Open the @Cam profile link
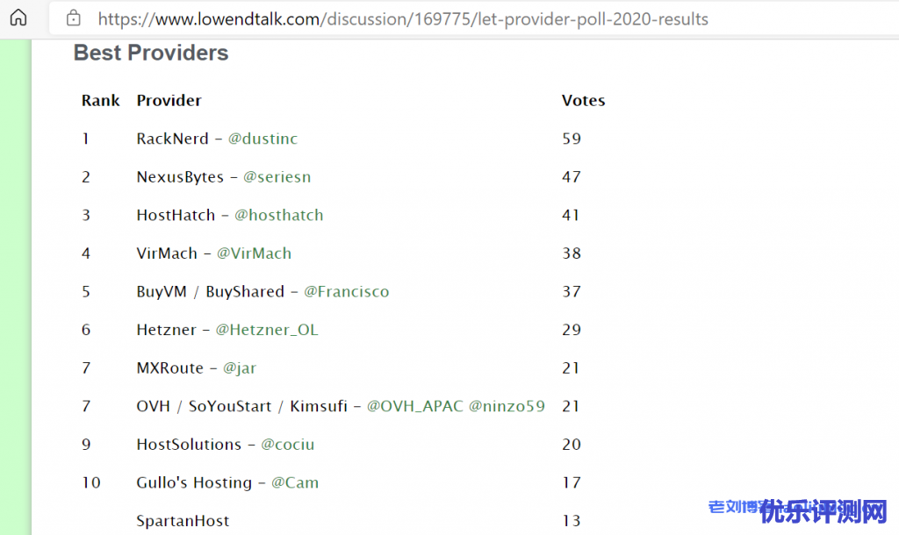The image size is (899, 535). click(295, 482)
